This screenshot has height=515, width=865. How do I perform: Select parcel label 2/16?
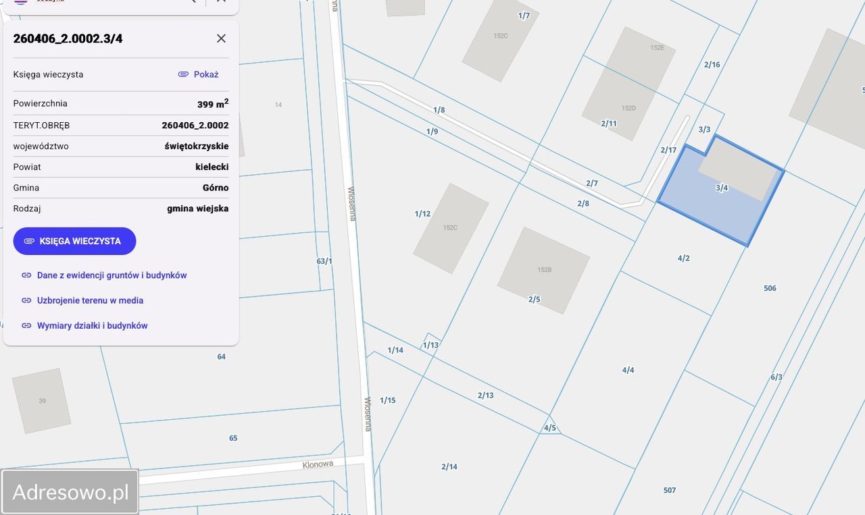click(x=712, y=65)
